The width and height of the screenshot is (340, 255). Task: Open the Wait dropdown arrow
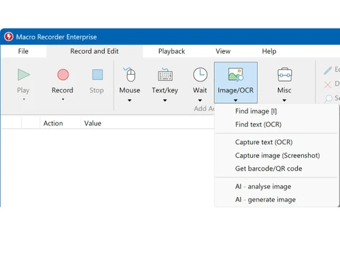coord(200,100)
